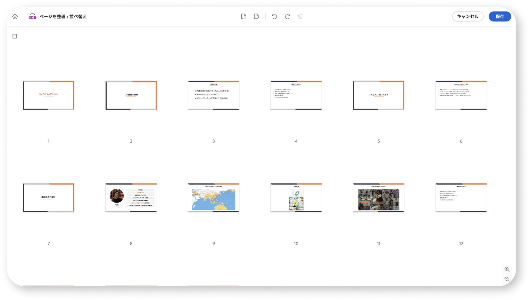Screen dimensions: 530x300
Task: Insert a new page using the add-page icon
Action: coord(243,16)
